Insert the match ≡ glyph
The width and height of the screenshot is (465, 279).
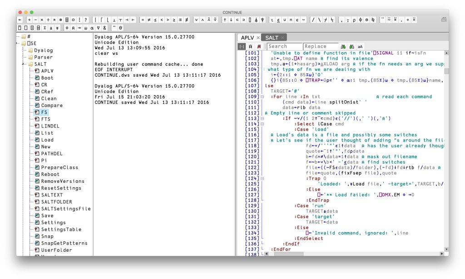tap(180, 20)
